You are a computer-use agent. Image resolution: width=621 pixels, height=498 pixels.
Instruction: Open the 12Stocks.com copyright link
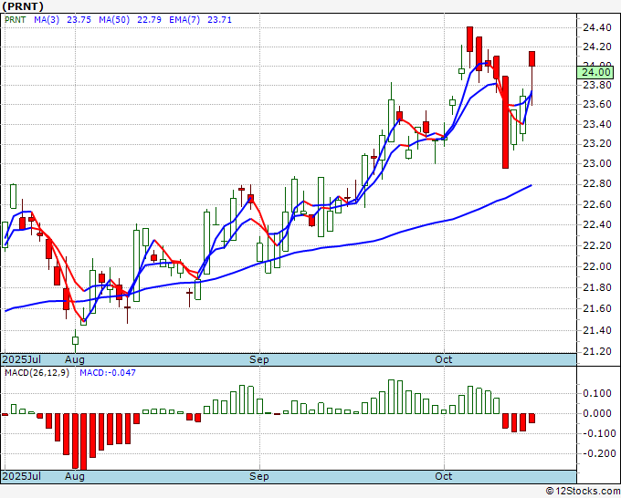[583, 492]
